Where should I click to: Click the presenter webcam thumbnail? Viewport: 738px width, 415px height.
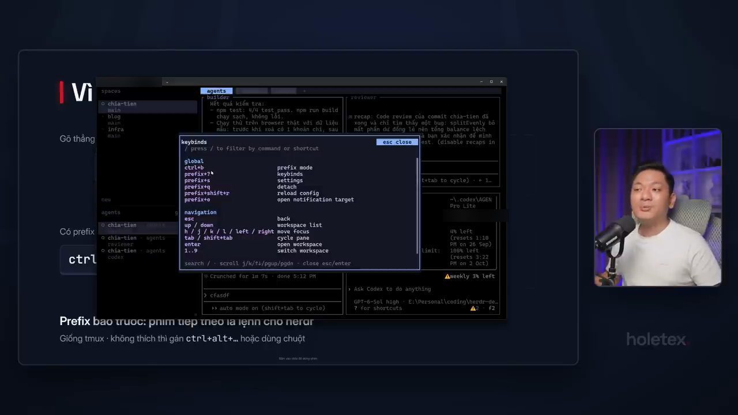point(658,207)
